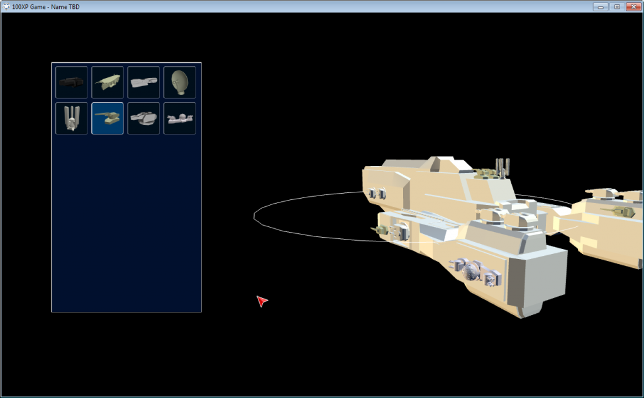This screenshot has width=644, height=398.
Task: Maximize the 100XP Game window
Action: click(617, 6)
